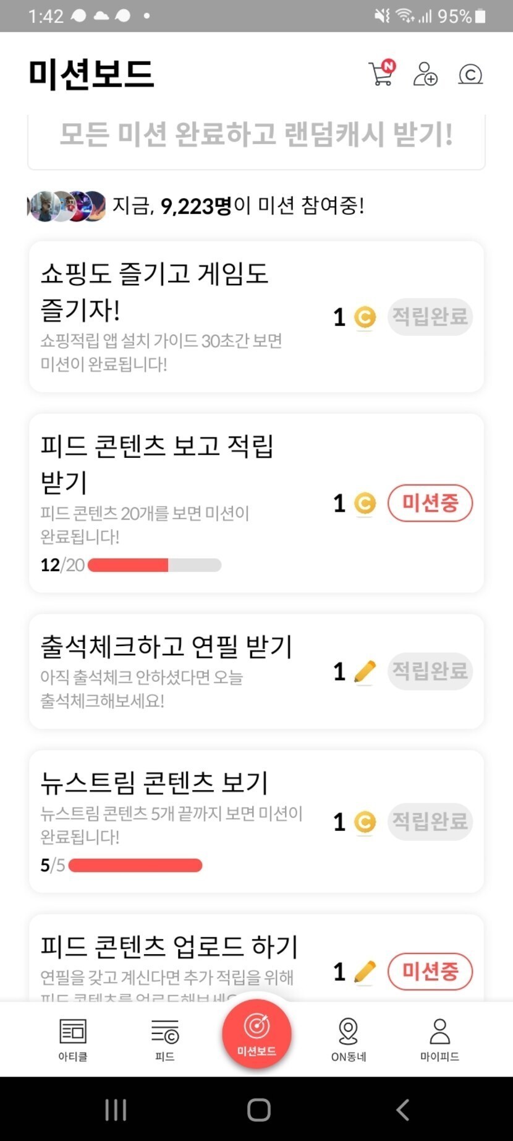The image size is (513, 1141).
Task: Tap 적립완료 button for 뉴스트림 콘텐츠 보기
Action: click(430, 822)
